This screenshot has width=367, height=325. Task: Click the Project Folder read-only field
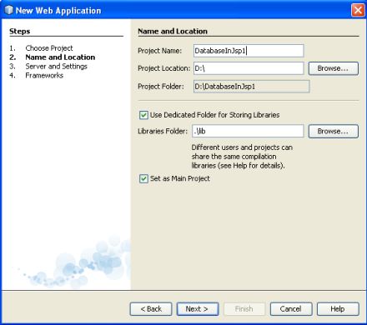[251, 87]
